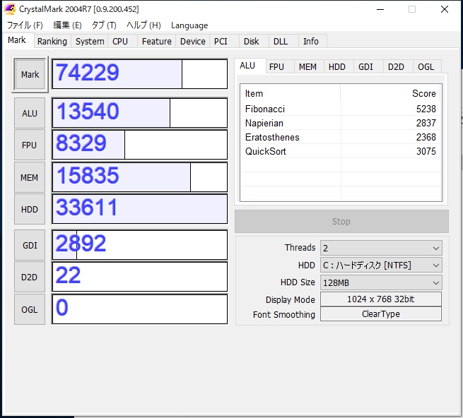The width and height of the screenshot is (463, 418).
Task: Click the OGL benchmark button
Action: [x=30, y=309]
